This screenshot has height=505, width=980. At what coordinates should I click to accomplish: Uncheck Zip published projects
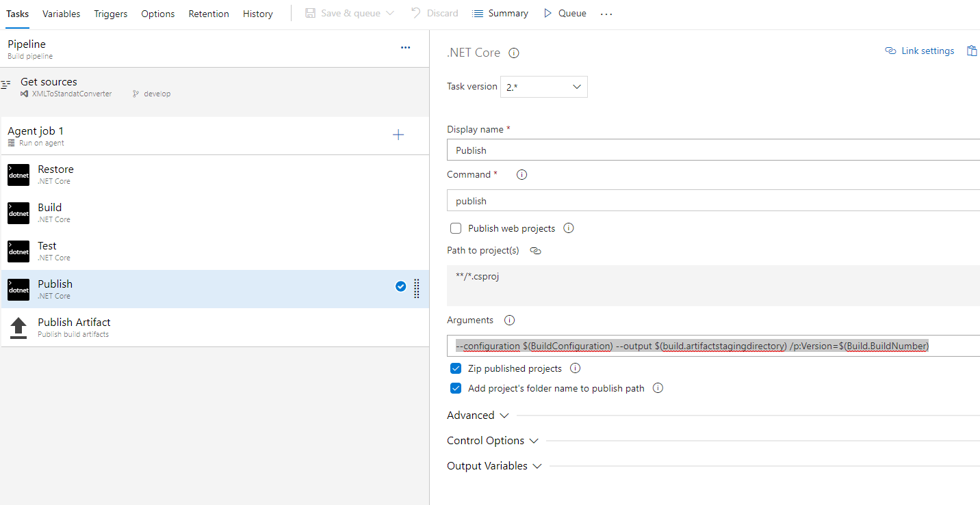pyautogui.click(x=456, y=368)
